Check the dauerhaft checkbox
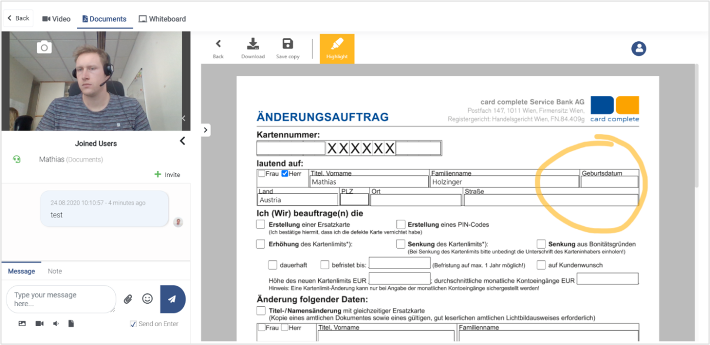 (x=273, y=265)
